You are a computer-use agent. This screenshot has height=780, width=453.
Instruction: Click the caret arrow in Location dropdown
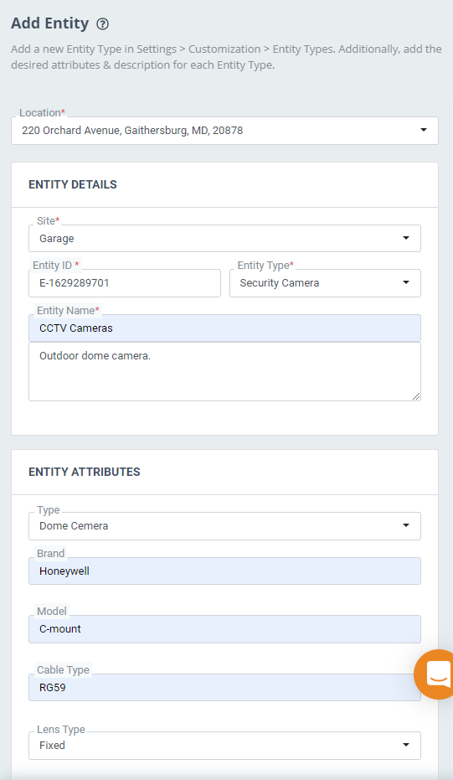tap(423, 131)
